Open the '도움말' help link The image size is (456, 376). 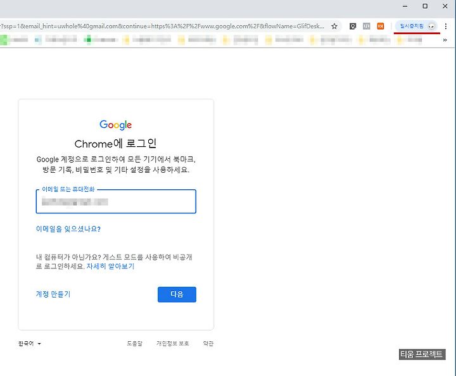pyautogui.click(x=135, y=344)
